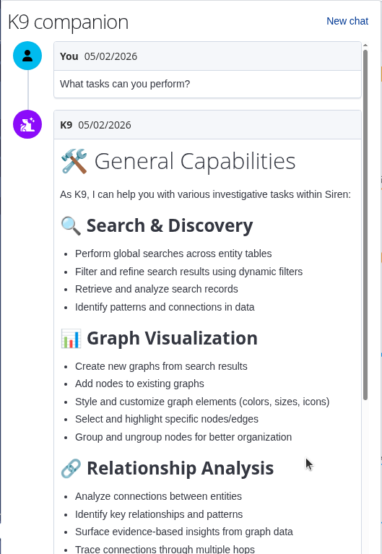This screenshot has height=554, width=382.
Task: Click 'Perform global searches across entity tables' item
Action: [173, 254]
